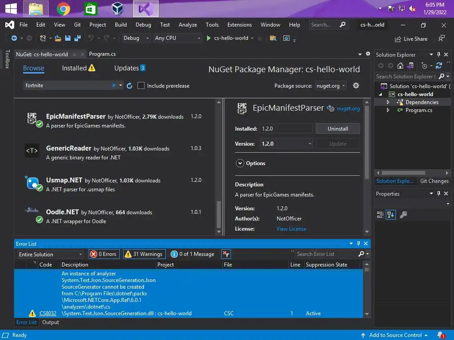The height and width of the screenshot is (340, 454).
Task: Open the Any CPU platform dropdown
Action: (177, 38)
